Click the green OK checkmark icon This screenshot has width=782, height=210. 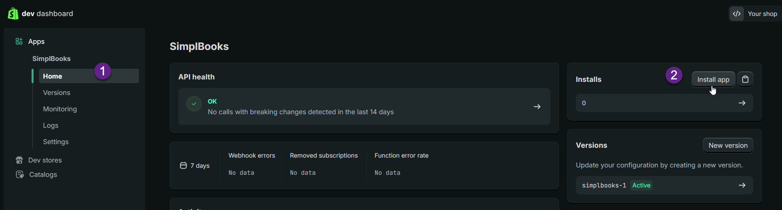click(194, 104)
